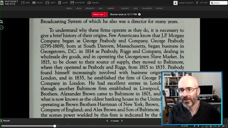The width and height of the screenshot is (228, 128).
Task: Click the borrow info icon
Action: tap(139, 14)
